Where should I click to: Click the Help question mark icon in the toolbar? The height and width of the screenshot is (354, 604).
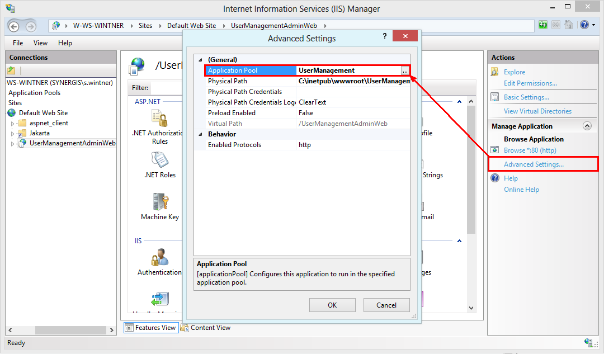(x=584, y=25)
